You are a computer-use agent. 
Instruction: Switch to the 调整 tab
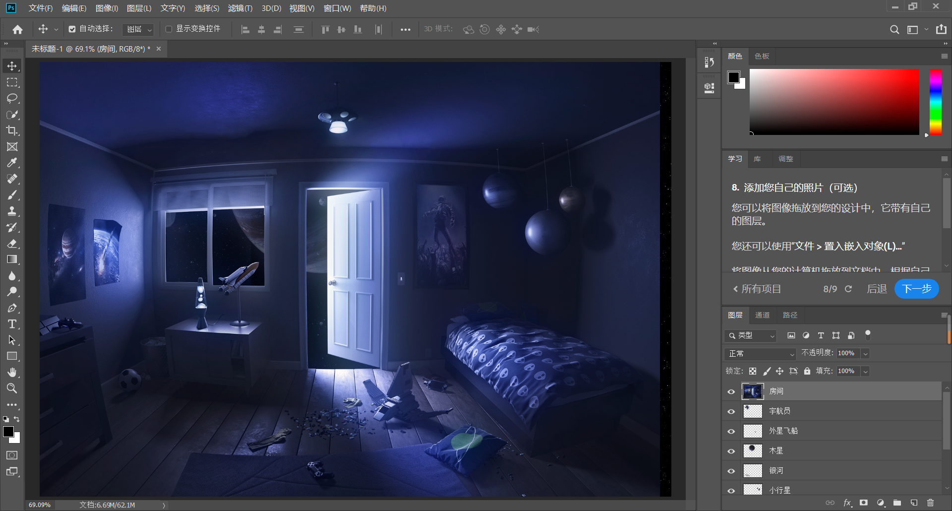click(x=785, y=159)
